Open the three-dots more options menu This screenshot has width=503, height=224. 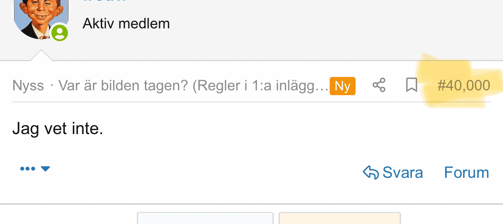(x=28, y=169)
